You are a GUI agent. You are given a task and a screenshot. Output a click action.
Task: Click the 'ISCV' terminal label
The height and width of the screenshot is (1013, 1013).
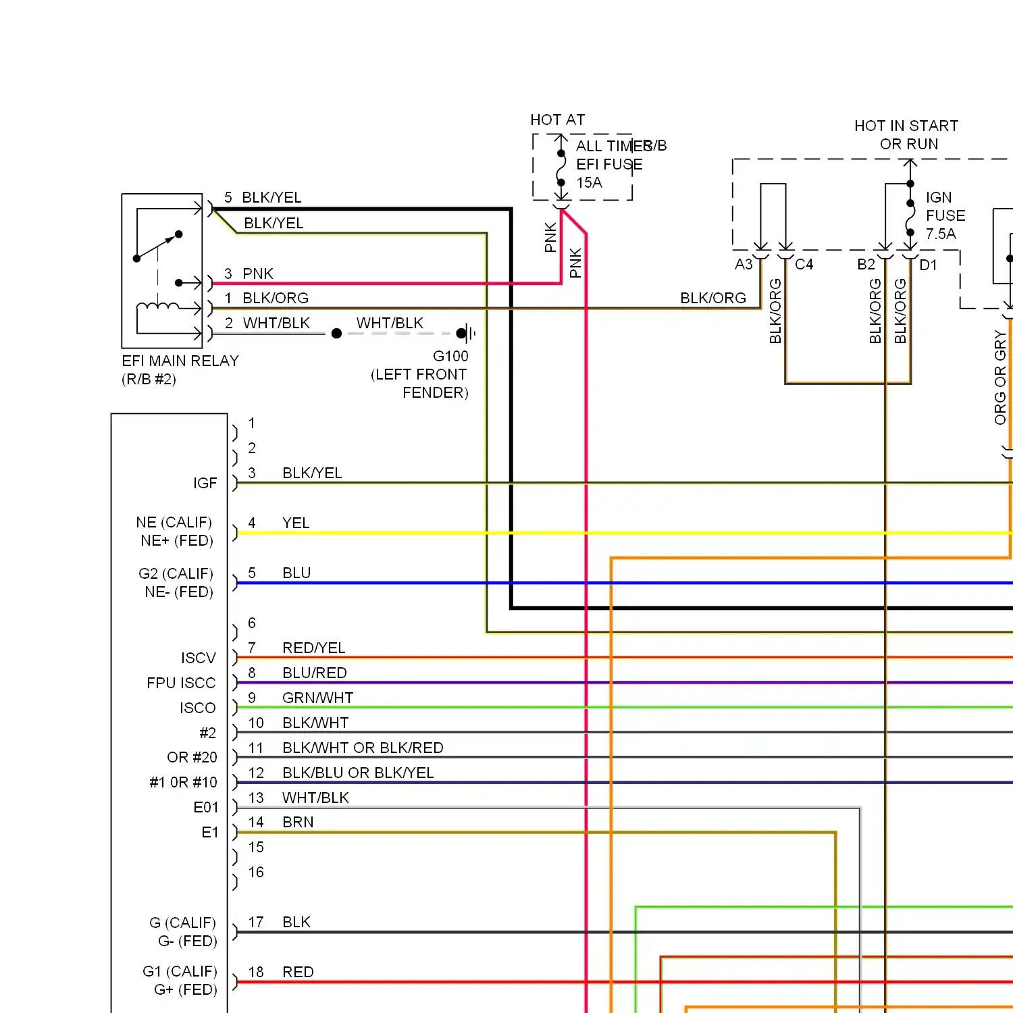[199, 658]
